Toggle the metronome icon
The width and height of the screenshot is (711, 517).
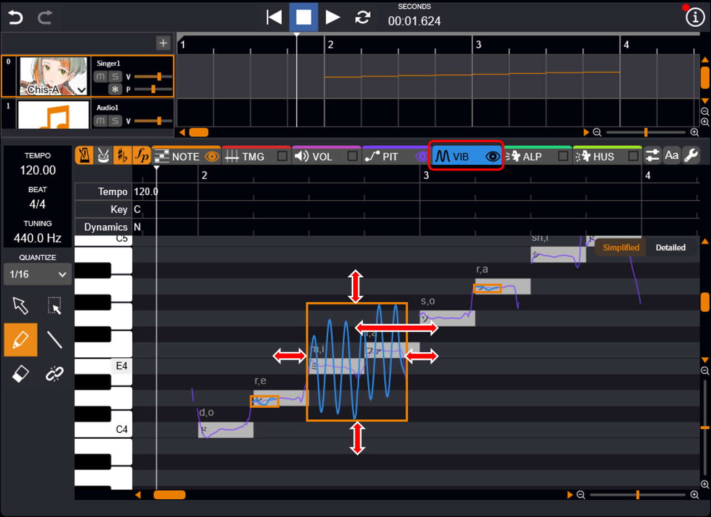[84, 156]
